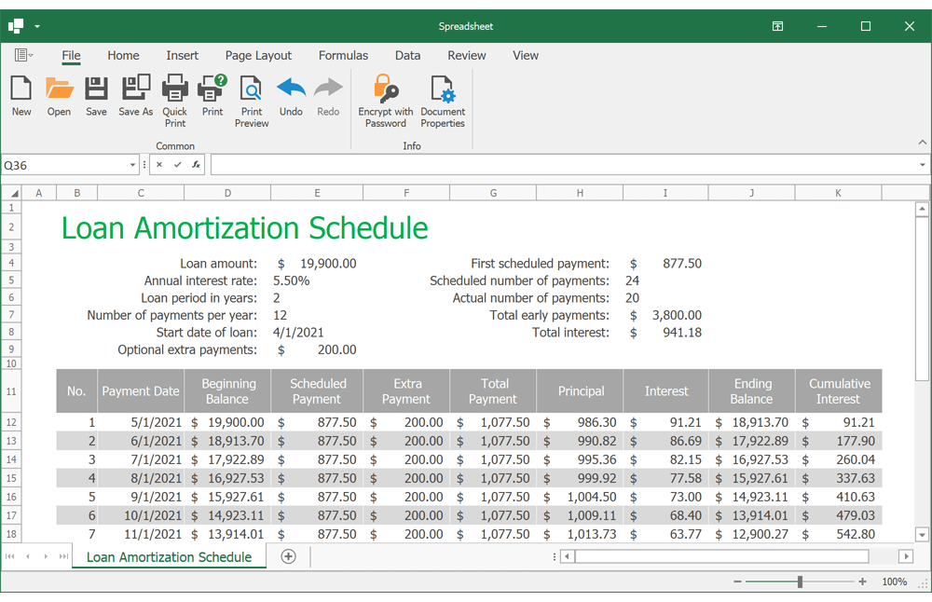The height and width of the screenshot is (602, 932).
Task: Open the Name Box dropdown
Action: 132,164
